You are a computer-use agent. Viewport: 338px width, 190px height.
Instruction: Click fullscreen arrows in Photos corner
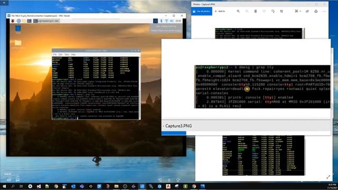pos(328,177)
